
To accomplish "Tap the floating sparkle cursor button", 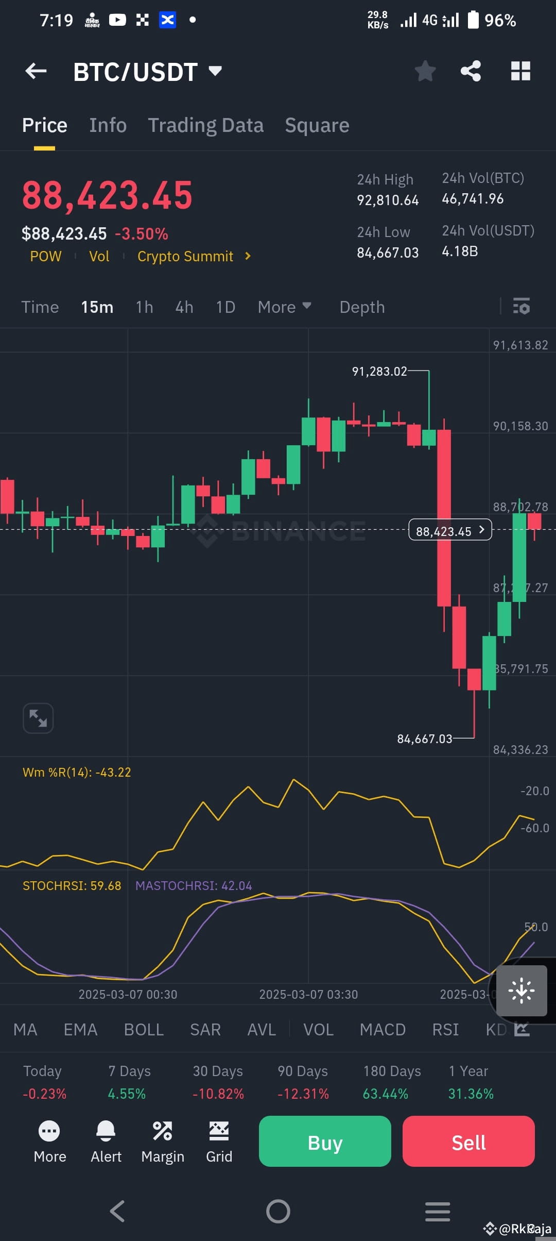I will (x=522, y=991).
